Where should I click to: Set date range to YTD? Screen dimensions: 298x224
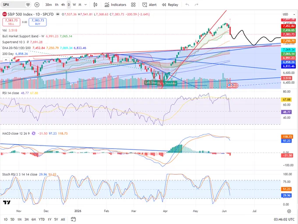click(x=42, y=220)
